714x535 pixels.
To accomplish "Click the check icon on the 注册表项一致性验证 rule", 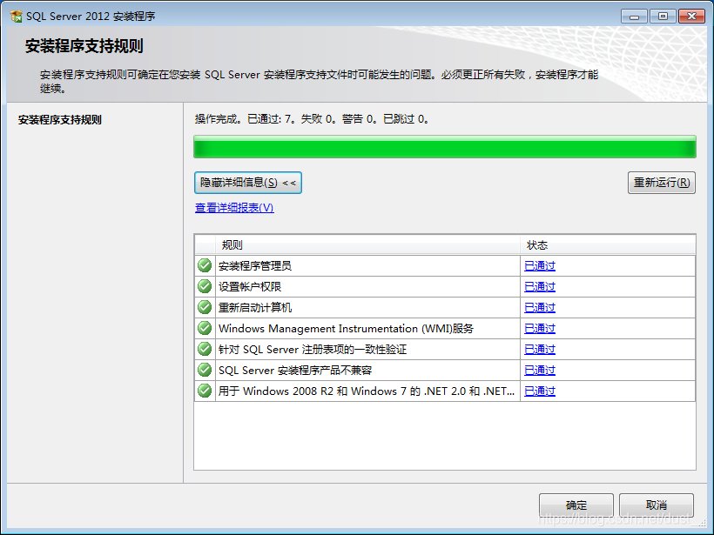I will (204, 349).
